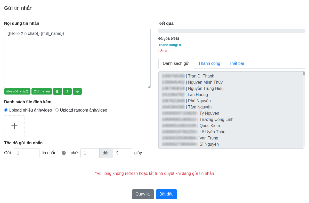309x203 pixels.
Task: Select Upload nhiều ảnh/video radio option
Action: (x=6, y=110)
